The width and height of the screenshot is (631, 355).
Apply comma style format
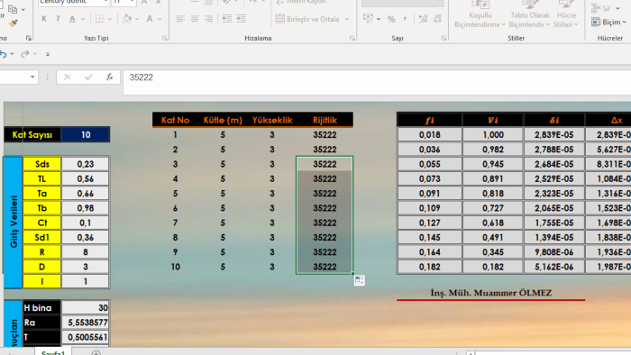[405, 19]
